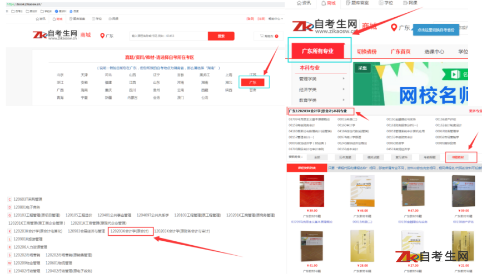Open course link 00156成本会计
This screenshot has height=278, width=482.
click(x=347, y=149)
